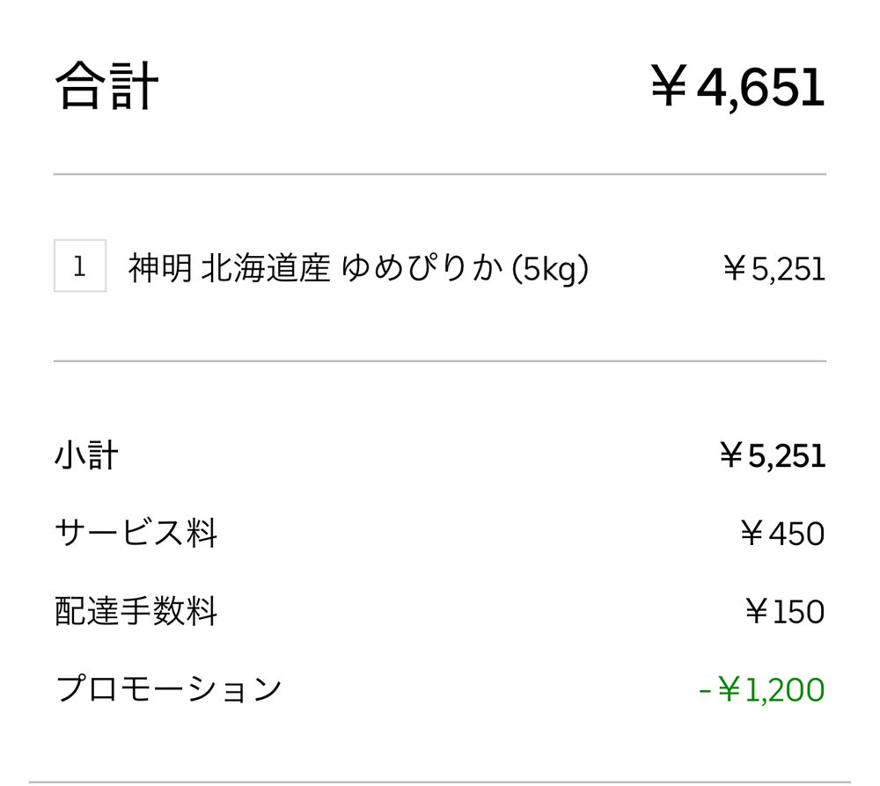
Task: Open the 神明 北海道産 ゆめぴりか item
Action: pos(359,268)
